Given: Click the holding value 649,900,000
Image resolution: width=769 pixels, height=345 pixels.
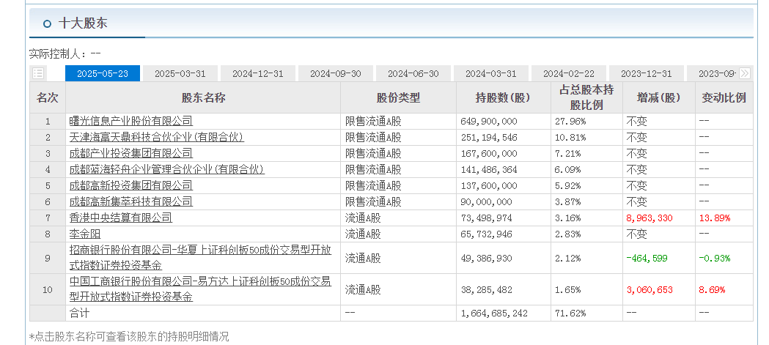Looking at the screenshot, I should [489, 121].
